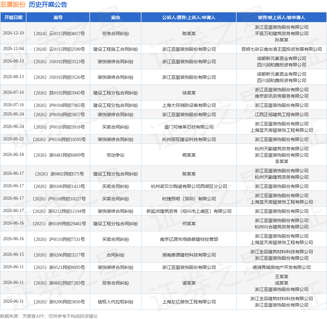The image size is (327, 319).
Task: Click plaintiff 杭州诺贝尔陶瓷有限公司西湖区分公司
Action: coord(189,186)
